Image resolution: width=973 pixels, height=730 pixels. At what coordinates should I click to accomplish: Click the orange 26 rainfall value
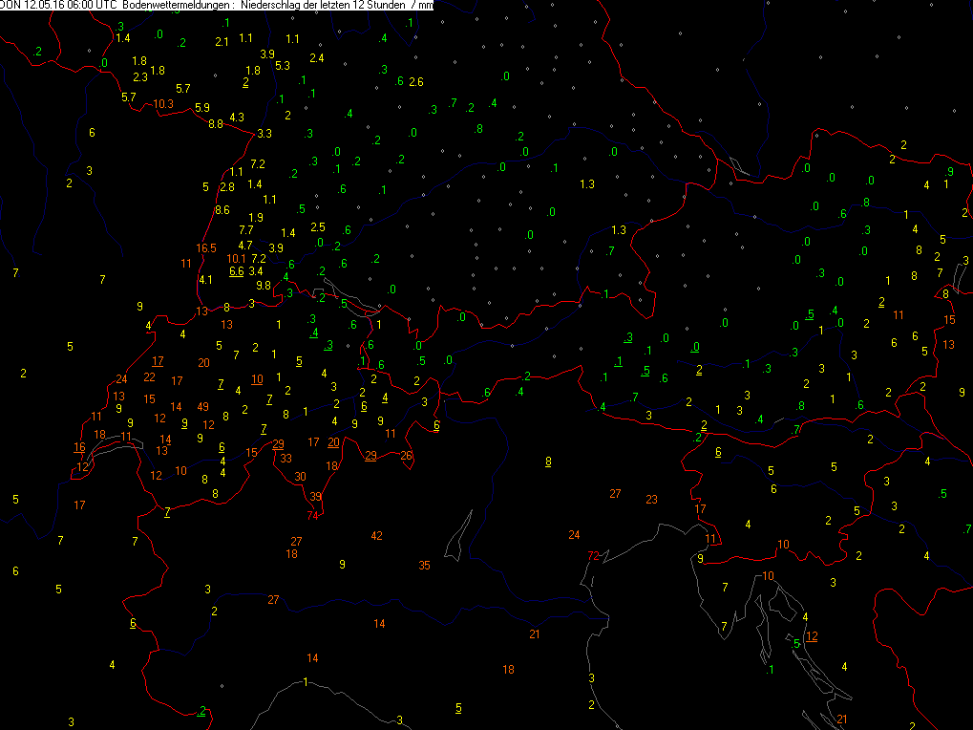(x=407, y=456)
